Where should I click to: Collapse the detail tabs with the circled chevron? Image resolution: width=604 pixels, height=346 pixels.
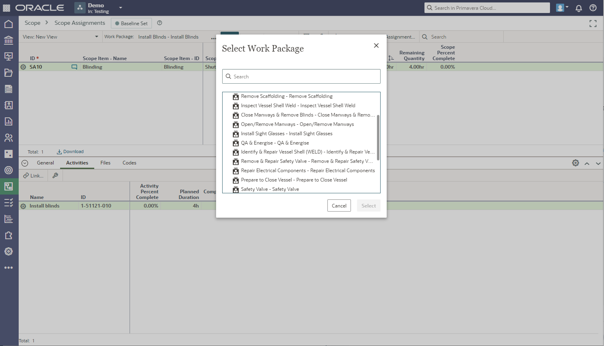pyautogui.click(x=24, y=163)
